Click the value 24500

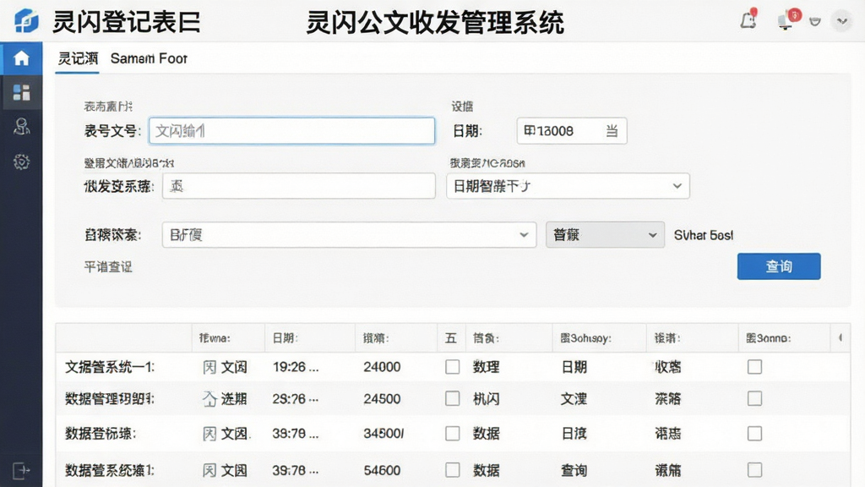click(x=382, y=399)
